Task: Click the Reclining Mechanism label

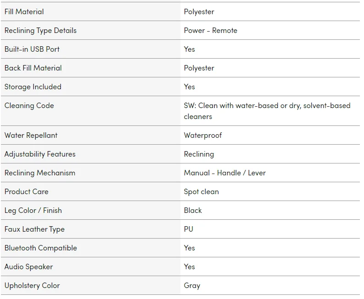Action: (40, 173)
